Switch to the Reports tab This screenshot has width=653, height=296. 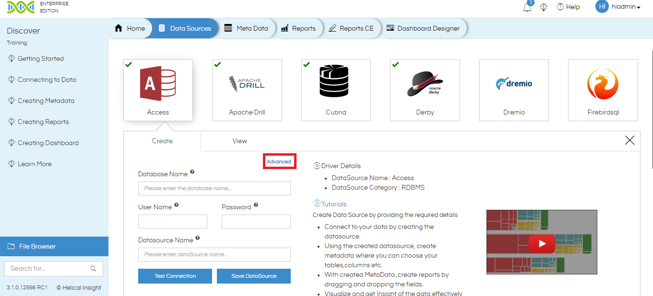point(298,28)
